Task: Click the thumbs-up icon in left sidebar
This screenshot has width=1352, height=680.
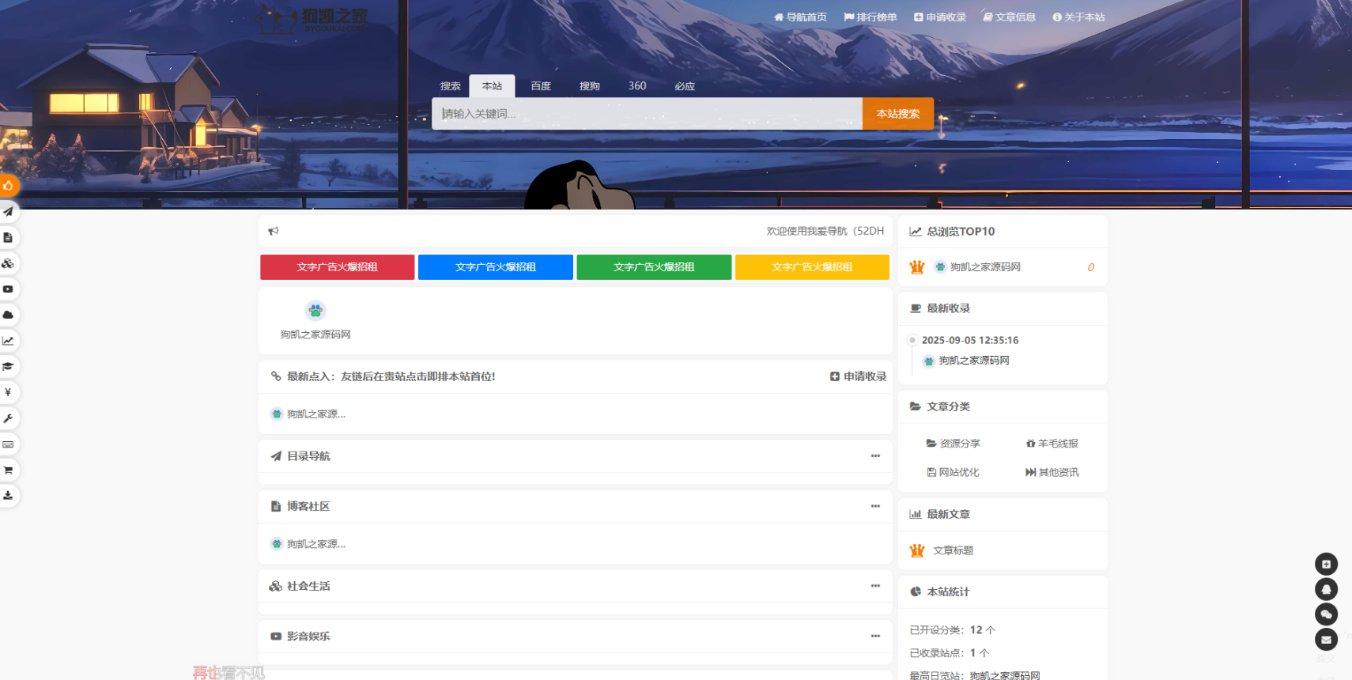Action: coord(8,186)
